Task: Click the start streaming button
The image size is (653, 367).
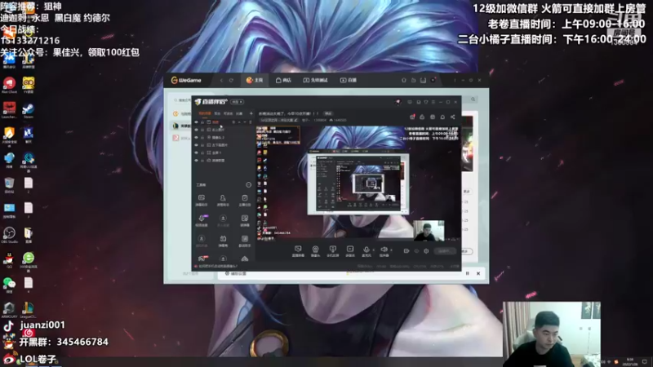Action: point(445,251)
